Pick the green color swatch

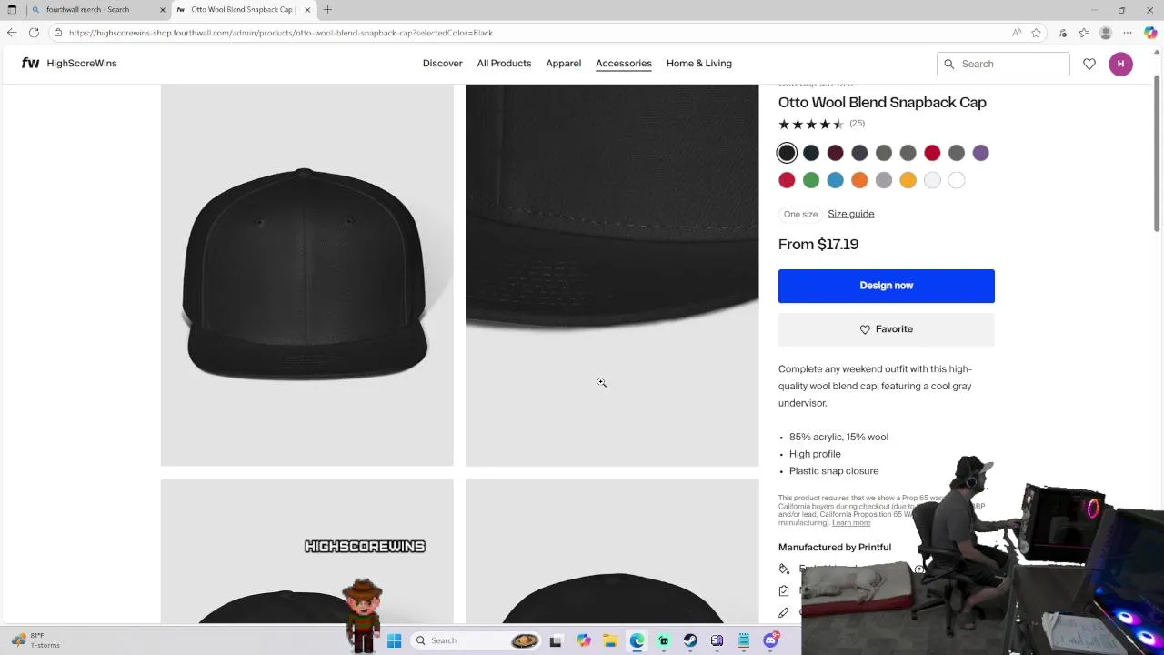coord(811,181)
